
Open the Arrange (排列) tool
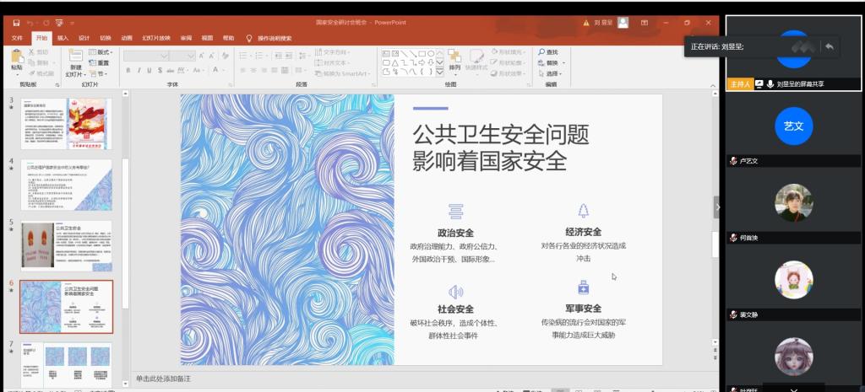(454, 58)
